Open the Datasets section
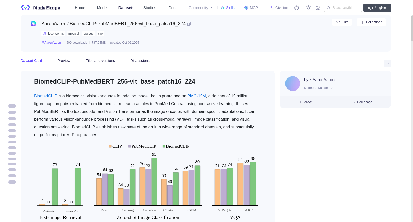413x222 pixels. click(126, 8)
